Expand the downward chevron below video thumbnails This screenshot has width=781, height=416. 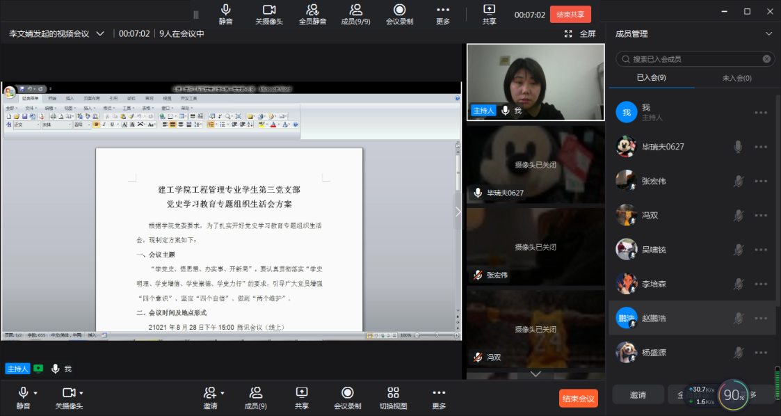(x=535, y=374)
